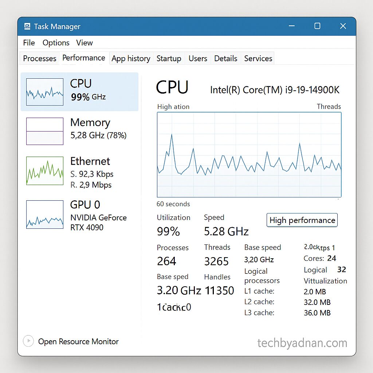
Task: Switch to the Processes tab
Action: click(39, 58)
